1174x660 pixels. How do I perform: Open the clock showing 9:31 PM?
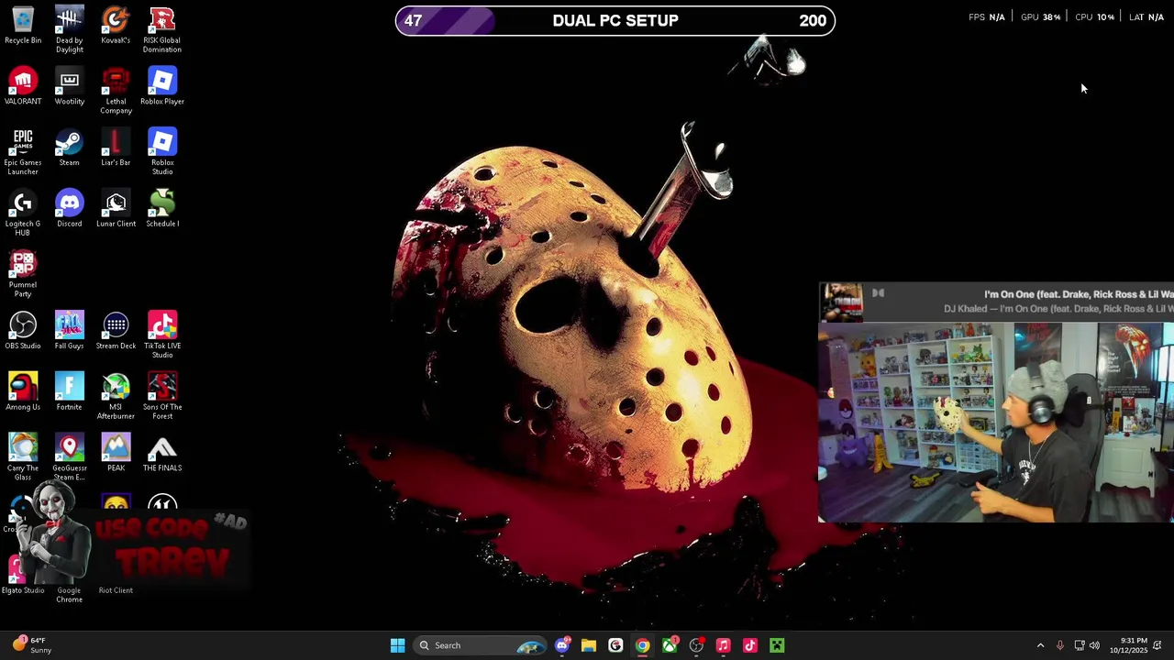click(x=1128, y=645)
